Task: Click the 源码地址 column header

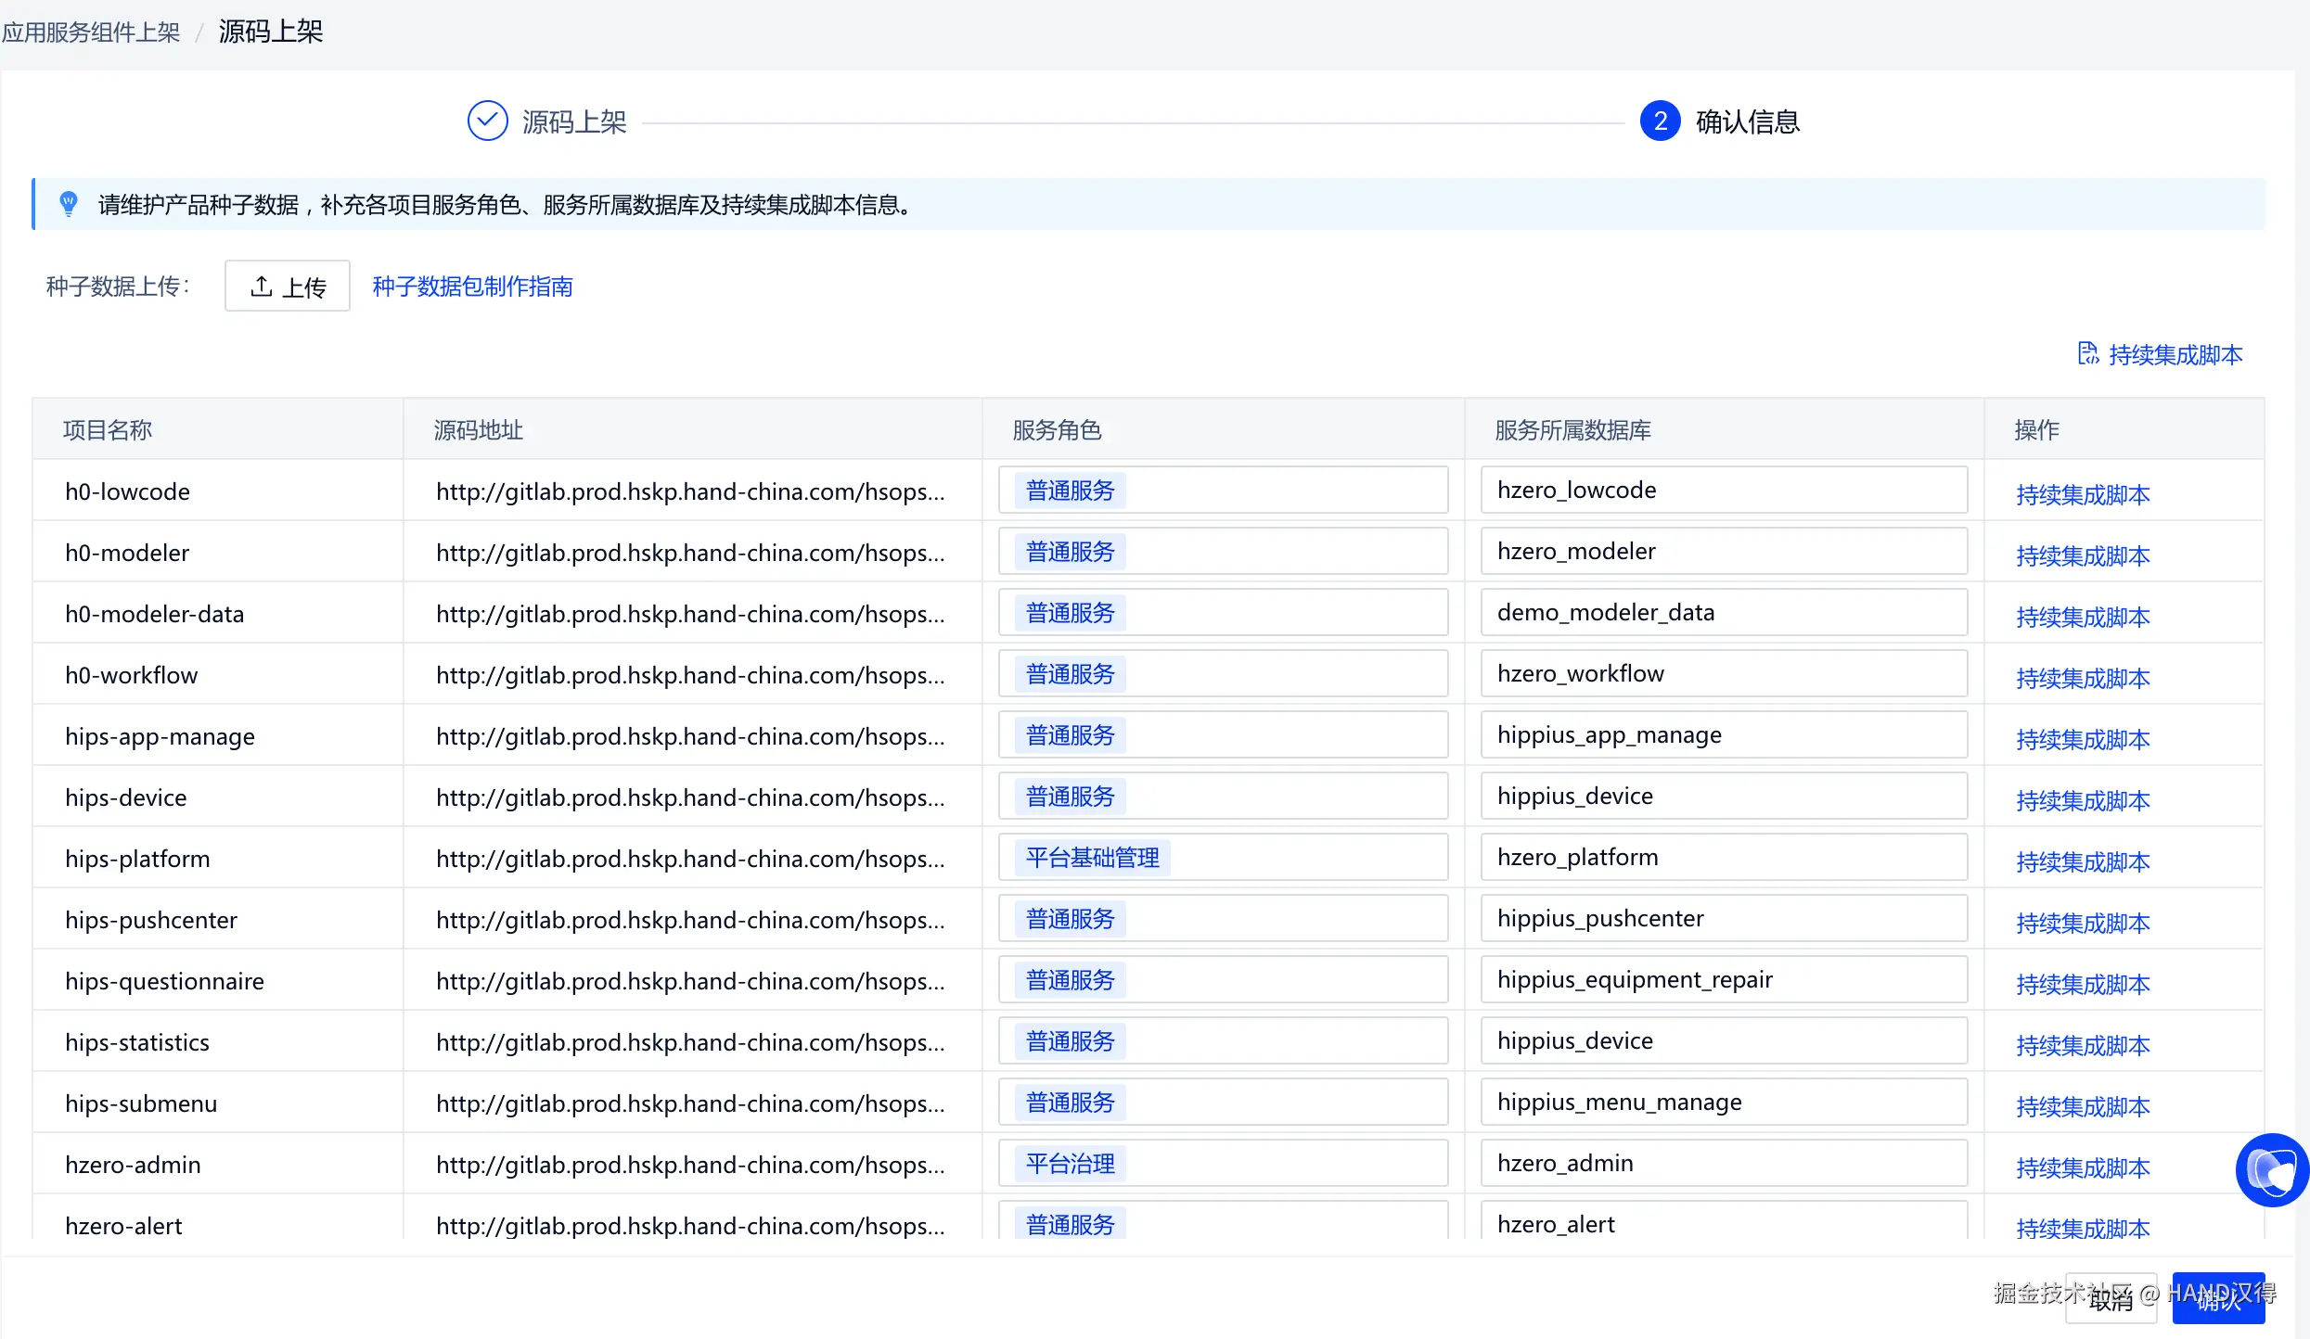Action: point(479,429)
